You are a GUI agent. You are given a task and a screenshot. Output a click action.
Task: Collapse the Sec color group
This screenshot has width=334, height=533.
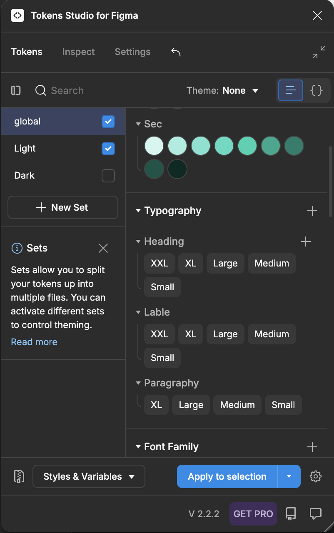(138, 124)
